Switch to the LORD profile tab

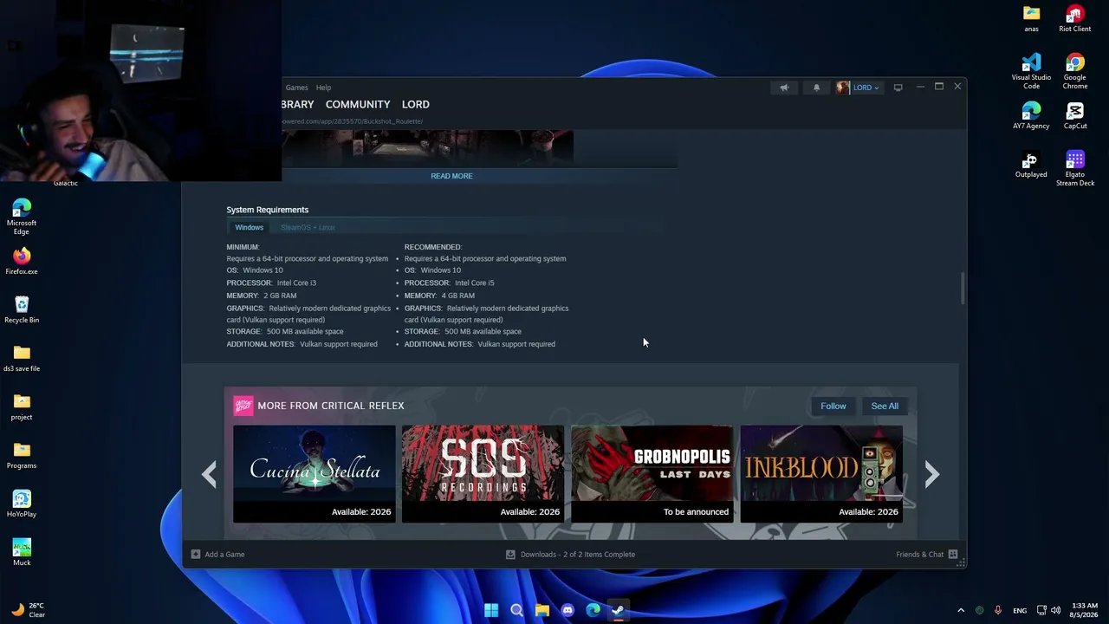pyautogui.click(x=416, y=104)
